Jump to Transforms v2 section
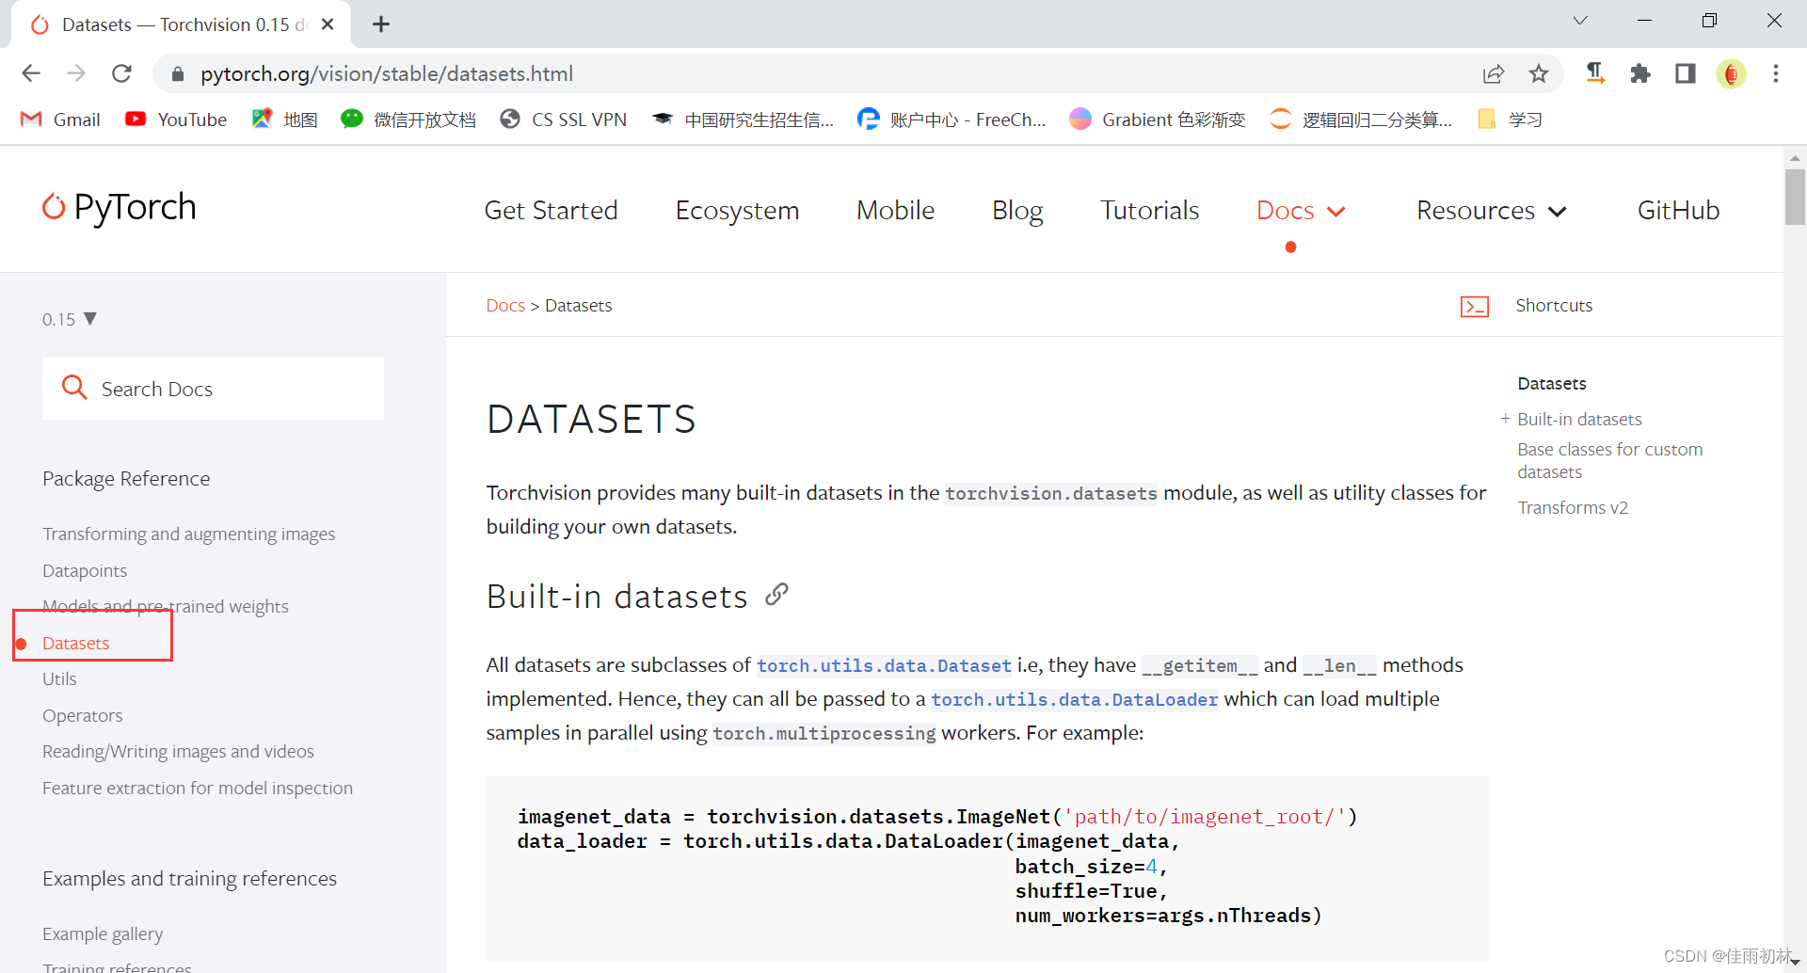1807x973 pixels. click(x=1573, y=507)
